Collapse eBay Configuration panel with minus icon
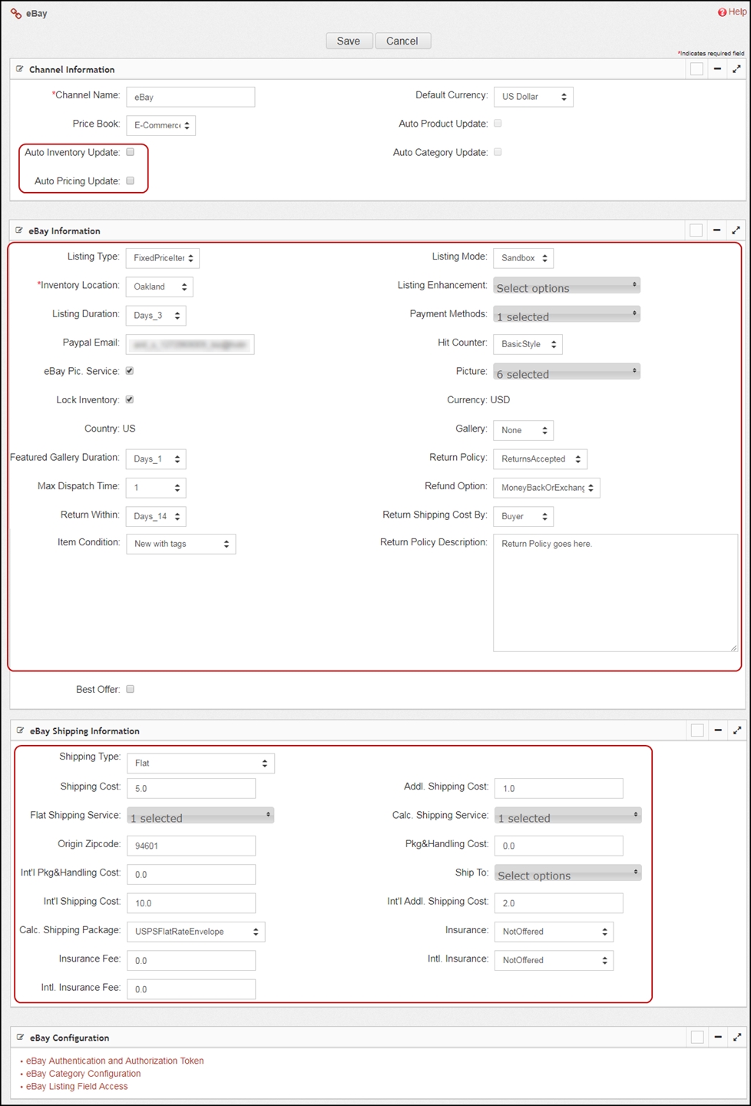This screenshot has height=1106, width=751. pyautogui.click(x=718, y=1037)
